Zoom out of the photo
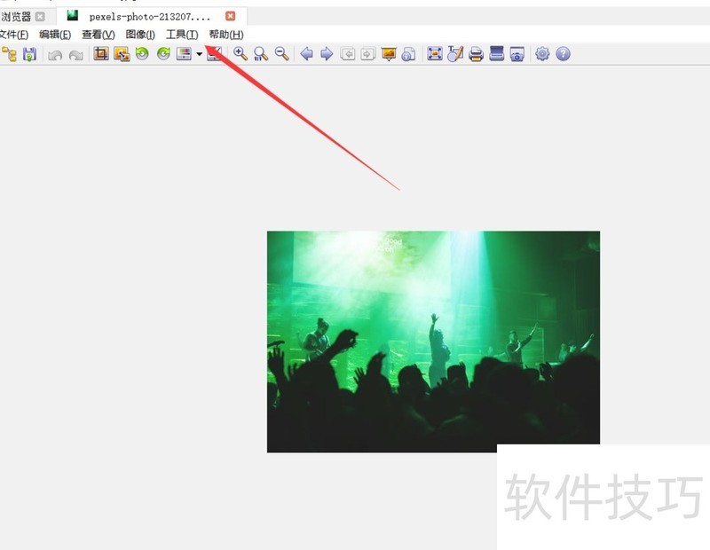Viewport: 710px width, 550px height. click(x=280, y=54)
